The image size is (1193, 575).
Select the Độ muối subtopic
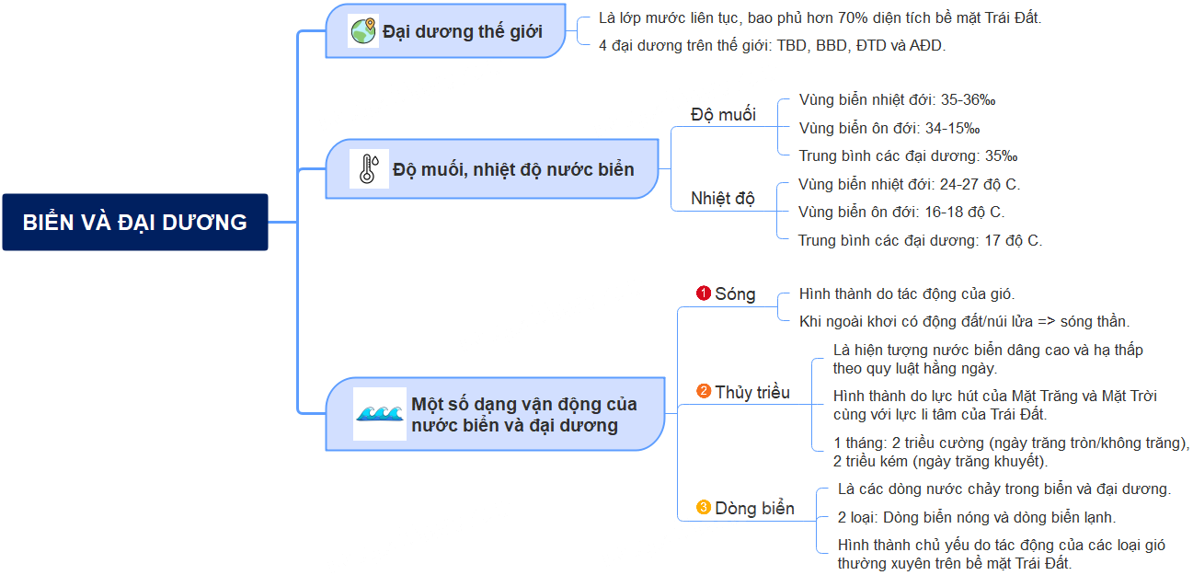(x=723, y=114)
